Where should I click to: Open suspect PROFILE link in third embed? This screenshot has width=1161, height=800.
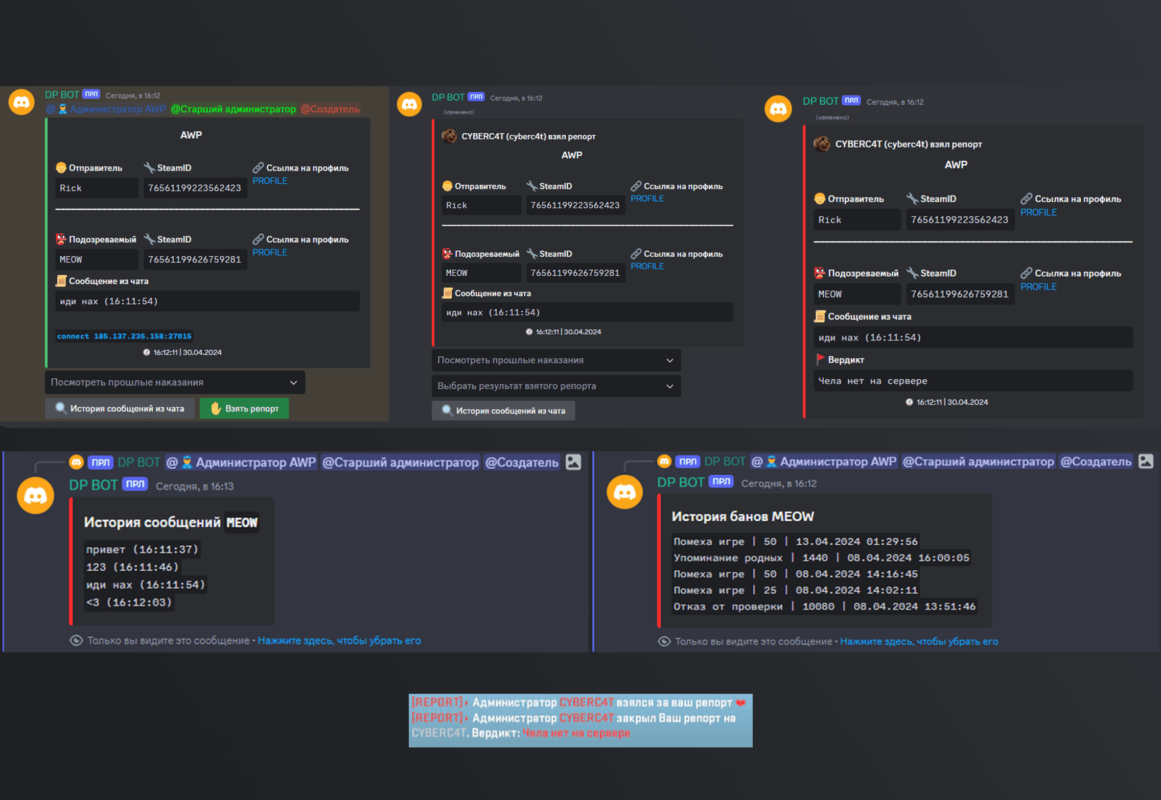tap(1038, 287)
